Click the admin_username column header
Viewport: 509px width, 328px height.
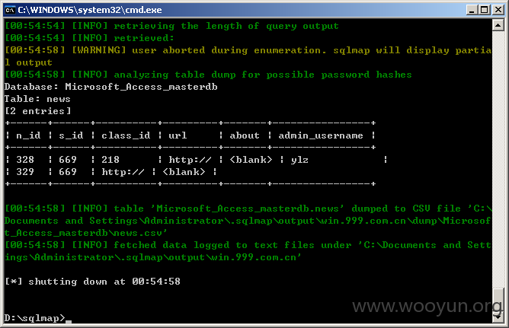click(x=321, y=135)
